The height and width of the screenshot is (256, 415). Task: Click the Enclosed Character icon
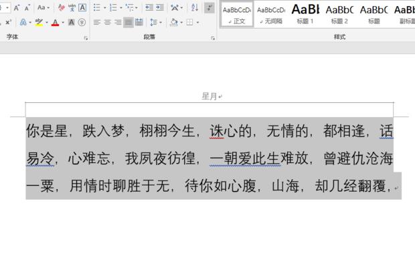point(82,23)
